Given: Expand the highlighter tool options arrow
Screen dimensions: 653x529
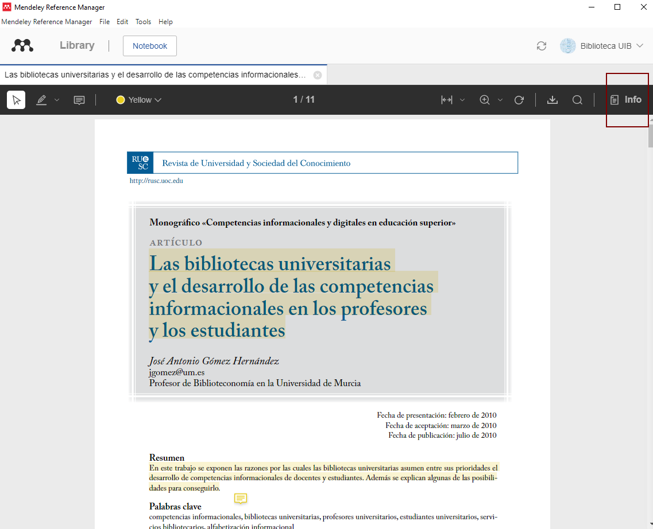Looking at the screenshot, I should tap(57, 100).
